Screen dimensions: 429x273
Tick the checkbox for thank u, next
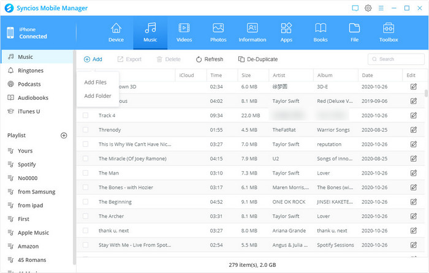pyautogui.click(x=85, y=230)
